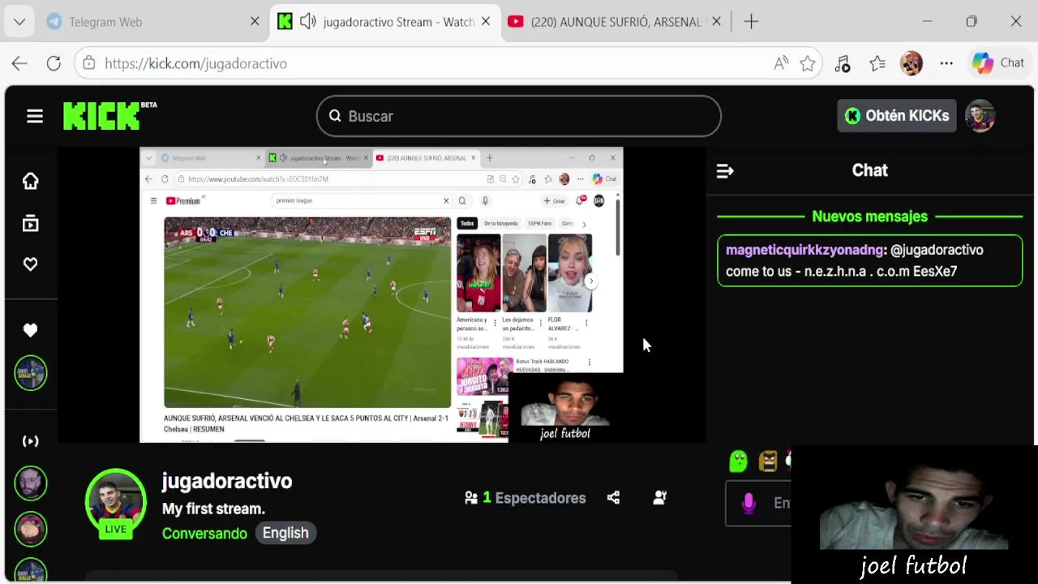Mute the jugadoractivo Stream browser tab
The height and width of the screenshot is (584, 1038).
pyautogui.click(x=307, y=22)
